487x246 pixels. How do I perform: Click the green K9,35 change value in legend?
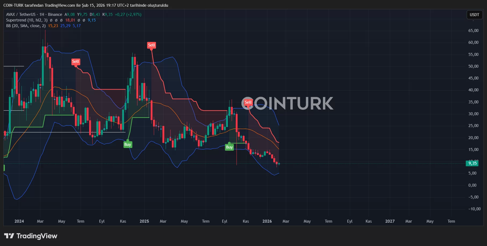point(107,15)
